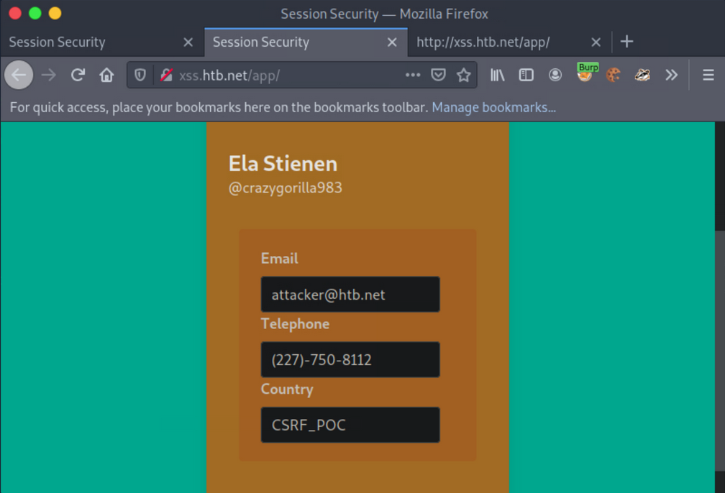Reload the current page

click(78, 75)
